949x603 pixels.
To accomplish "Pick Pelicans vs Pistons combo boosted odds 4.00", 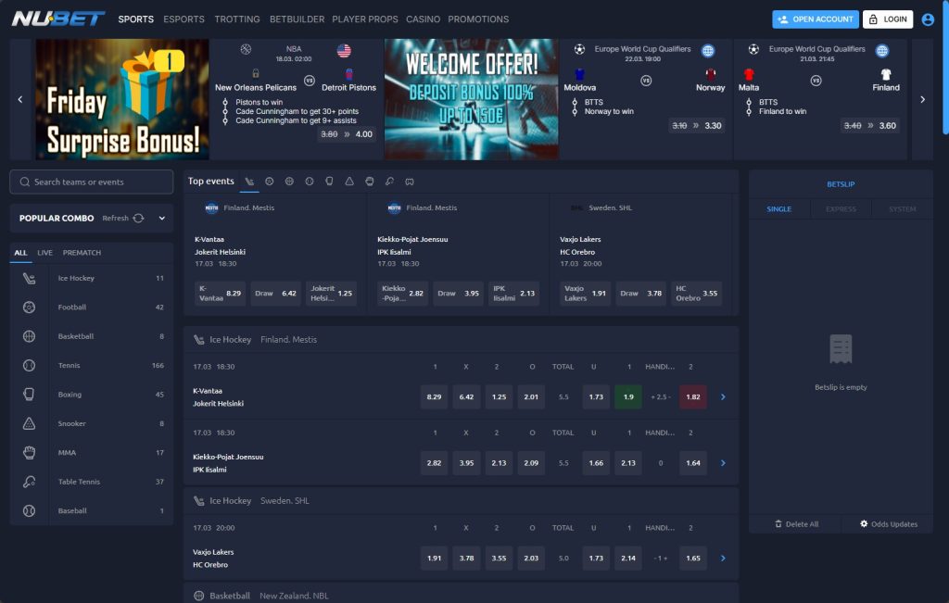I will click(x=347, y=134).
